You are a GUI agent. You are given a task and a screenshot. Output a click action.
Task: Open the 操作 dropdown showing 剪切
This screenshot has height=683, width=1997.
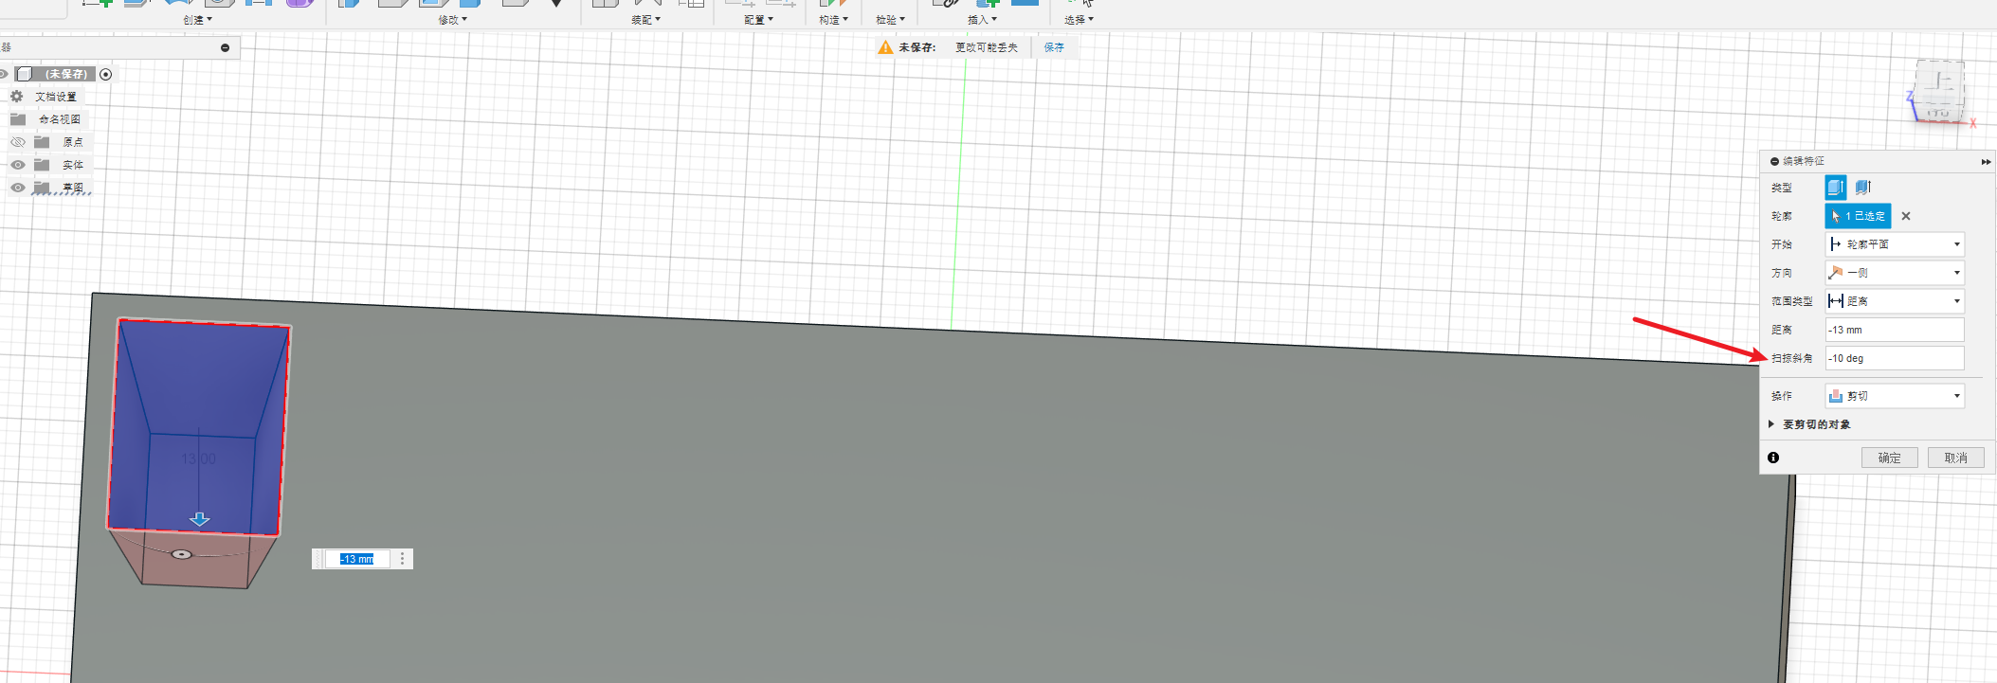(x=1894, y=396)
